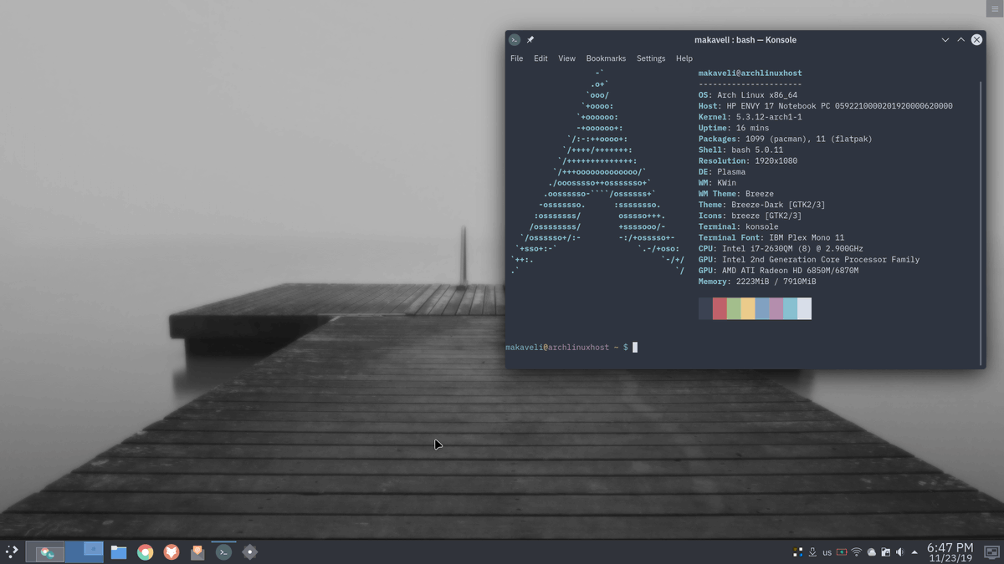Viewport: 1004px width, 564px height.
Task: Click the 'GPU: AMD ATI Radeon HD' line
Action: tap(778, 271)
